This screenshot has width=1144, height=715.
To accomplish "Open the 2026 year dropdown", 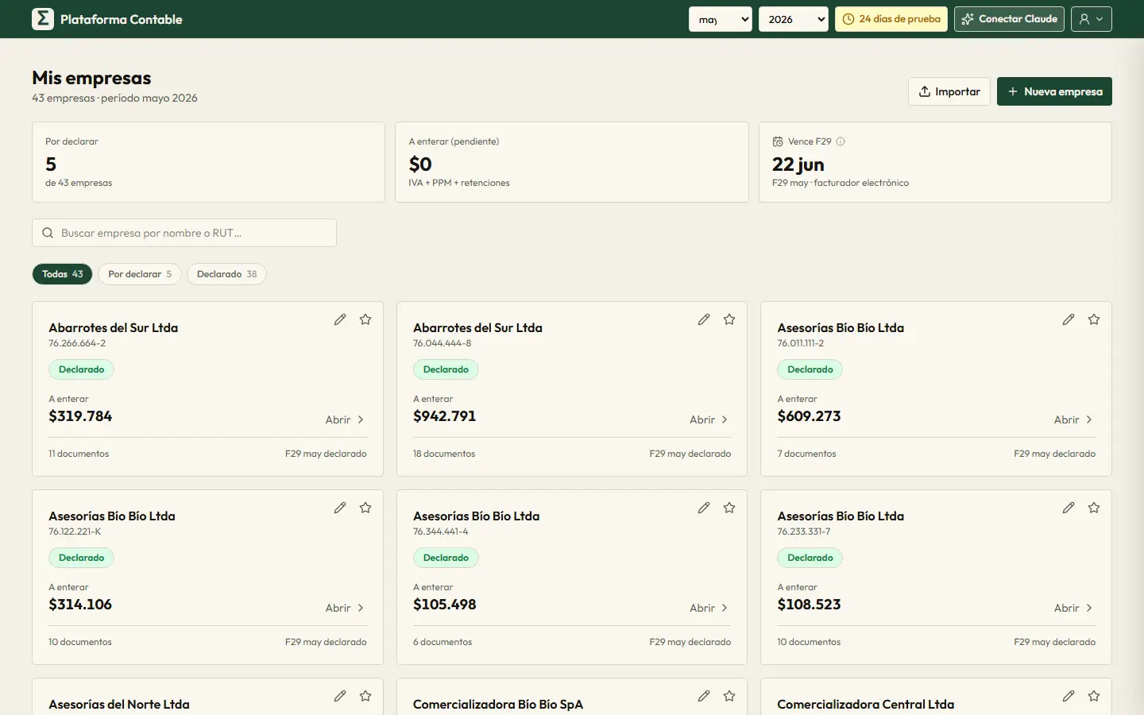I will pyautogui.click(x=794, y=19).
